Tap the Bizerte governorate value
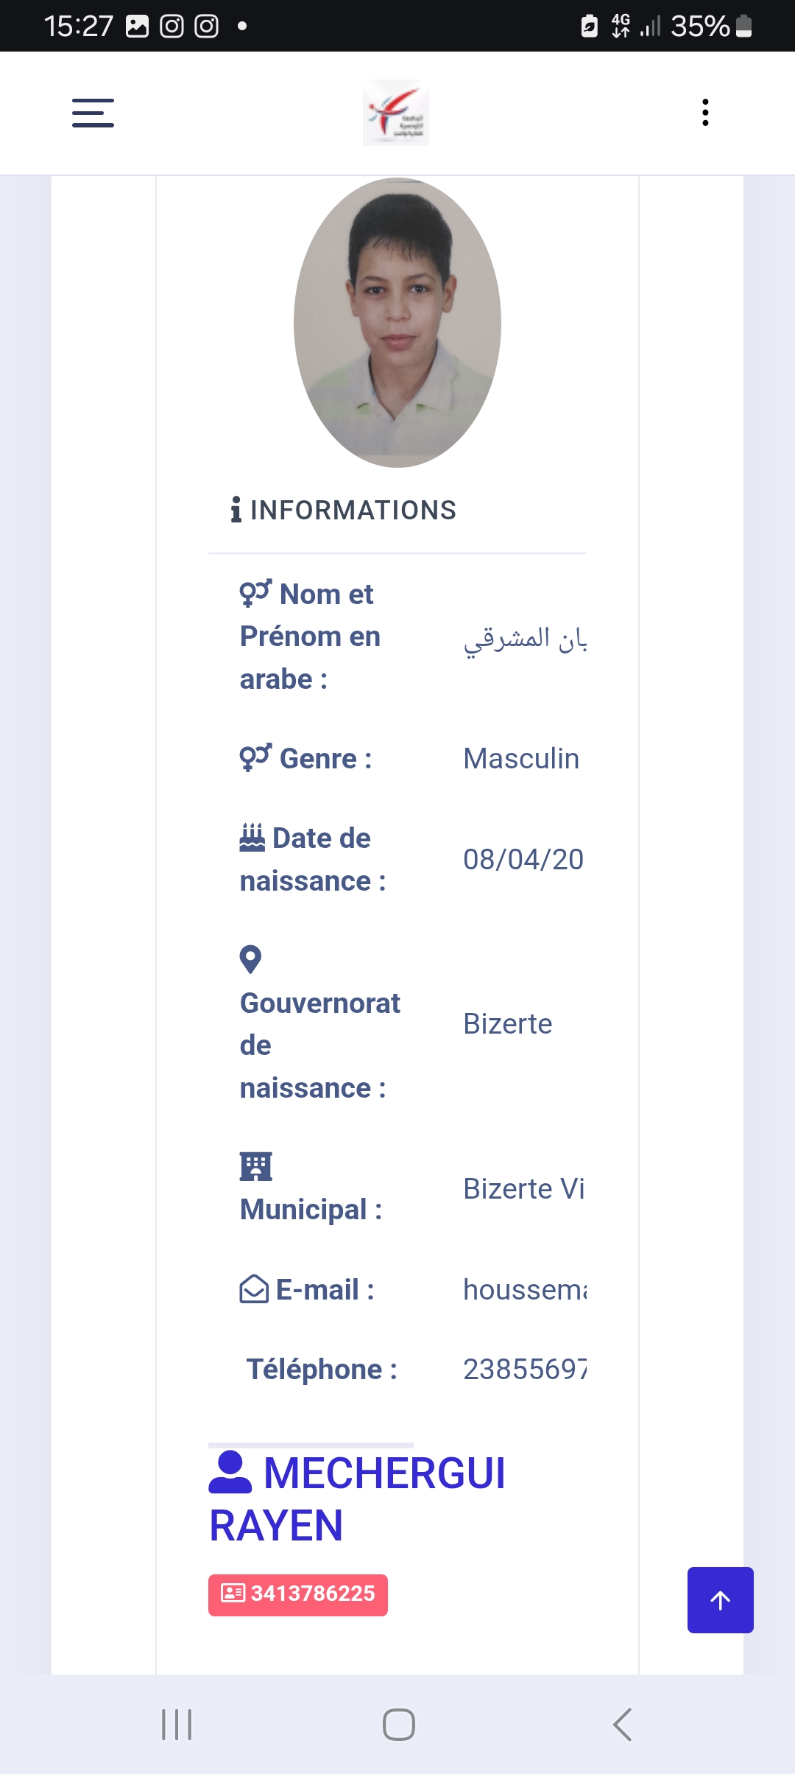Screen dimensions: 795x1774 pos(507,1024)
